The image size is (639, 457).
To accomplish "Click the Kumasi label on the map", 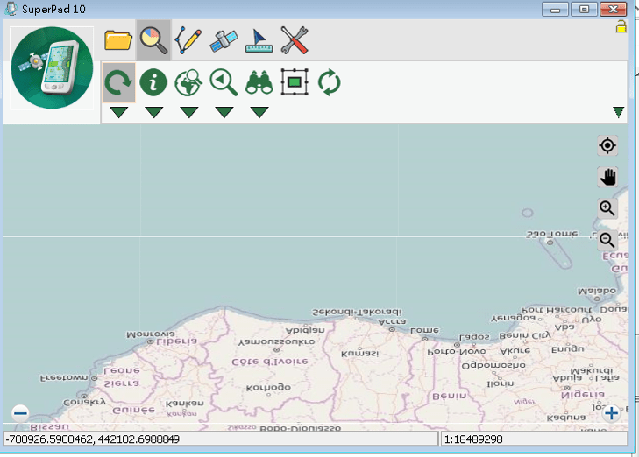I will click(x=360, y=354).
